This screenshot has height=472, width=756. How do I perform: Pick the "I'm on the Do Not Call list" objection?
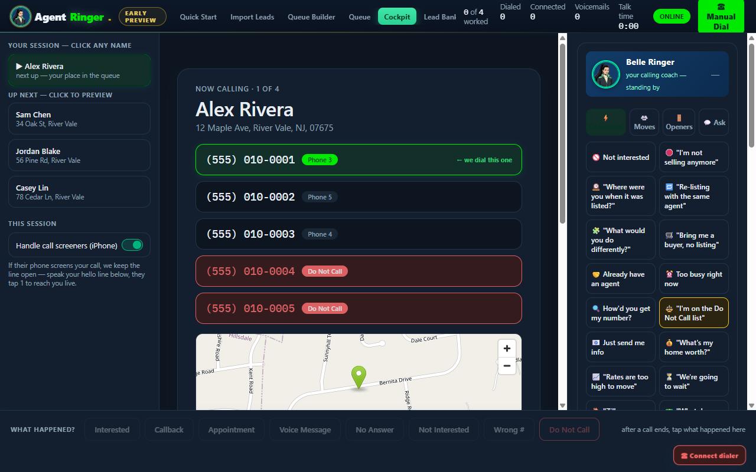click(694, 313)
